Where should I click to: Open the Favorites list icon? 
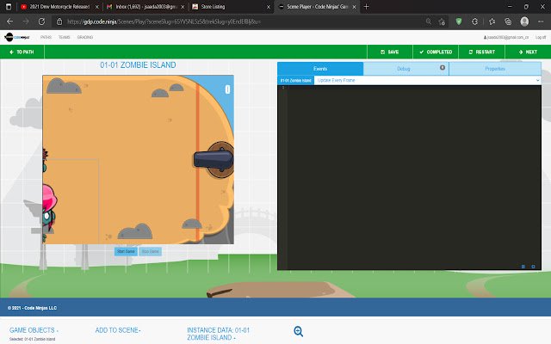point(492,21)
